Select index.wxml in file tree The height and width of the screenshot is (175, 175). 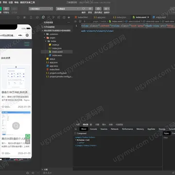[57, 52]
